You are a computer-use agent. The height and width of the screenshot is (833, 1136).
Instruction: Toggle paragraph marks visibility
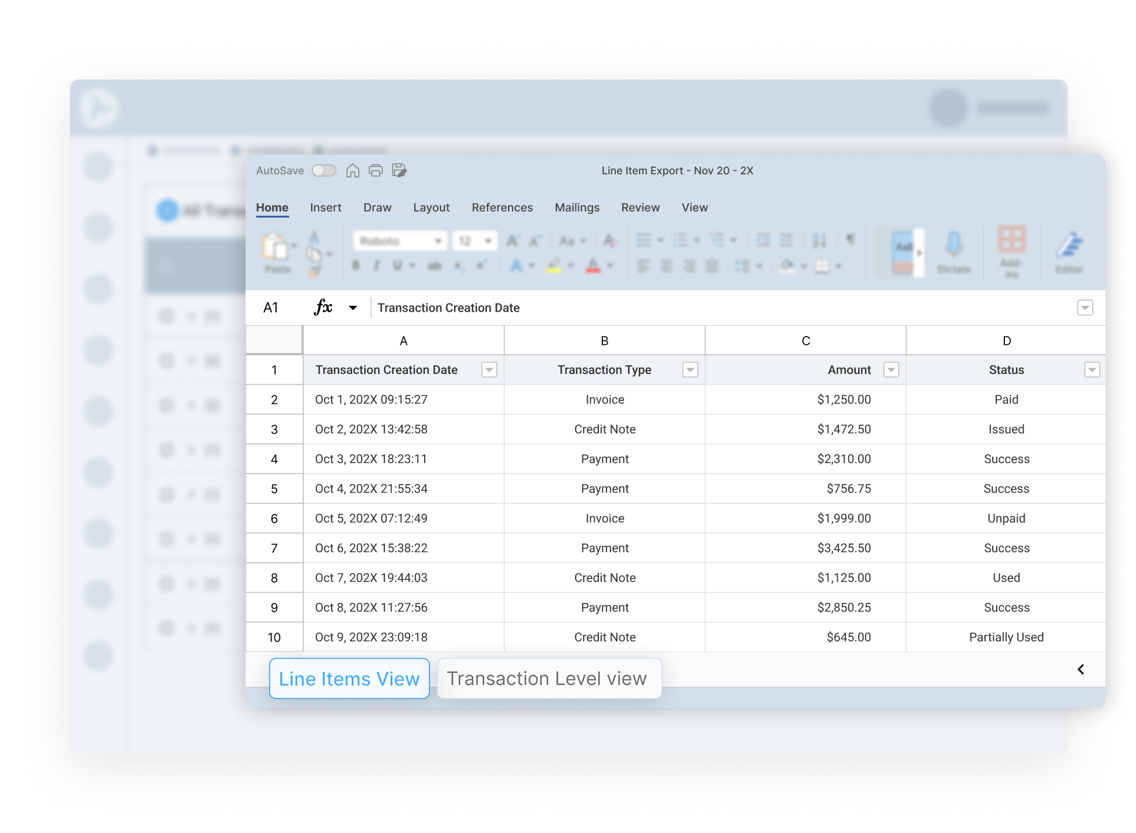point(851,240)
